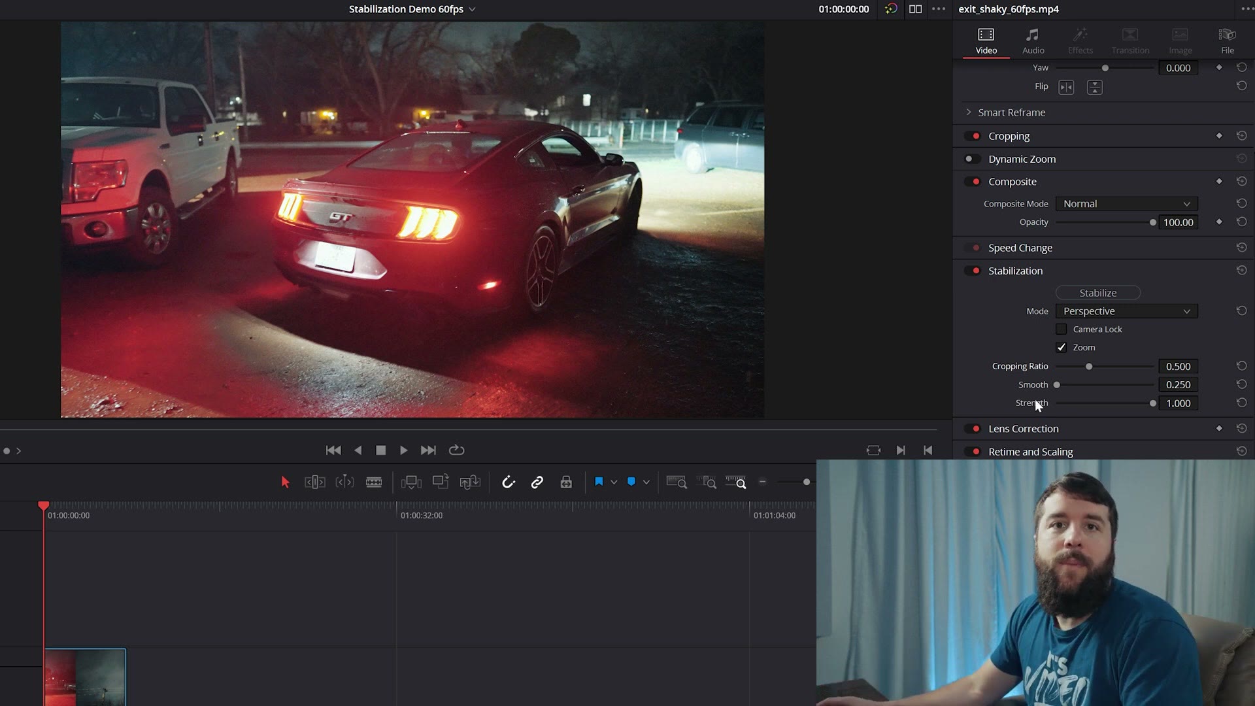Screen dimensions: 1255x706
Task: Flip the clip vertically
Action: point(1095,87)
